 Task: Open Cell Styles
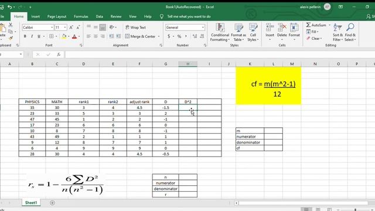[253, 32]
